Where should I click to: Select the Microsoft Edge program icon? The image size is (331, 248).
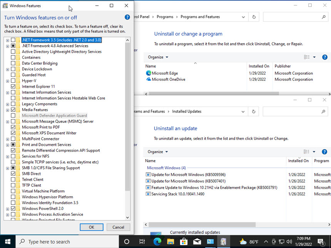click(149, 73)
